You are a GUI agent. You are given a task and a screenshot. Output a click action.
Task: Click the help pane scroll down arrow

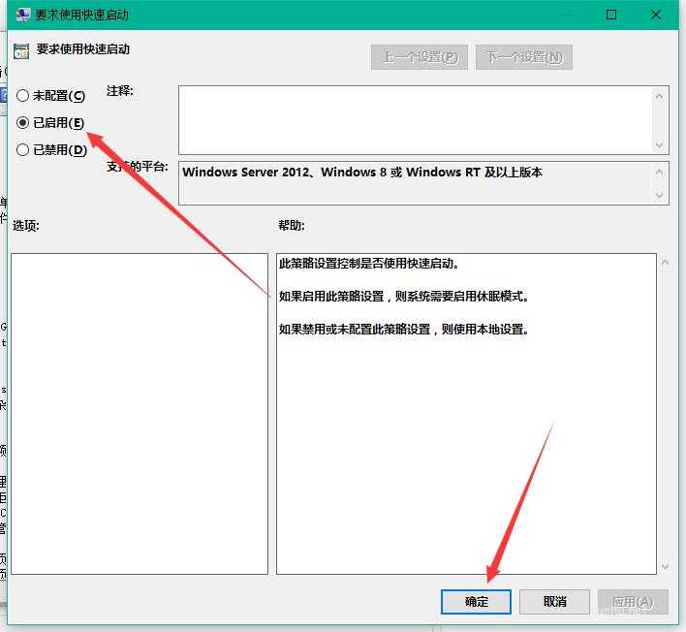pyautogui.click(x=665, y=566)
